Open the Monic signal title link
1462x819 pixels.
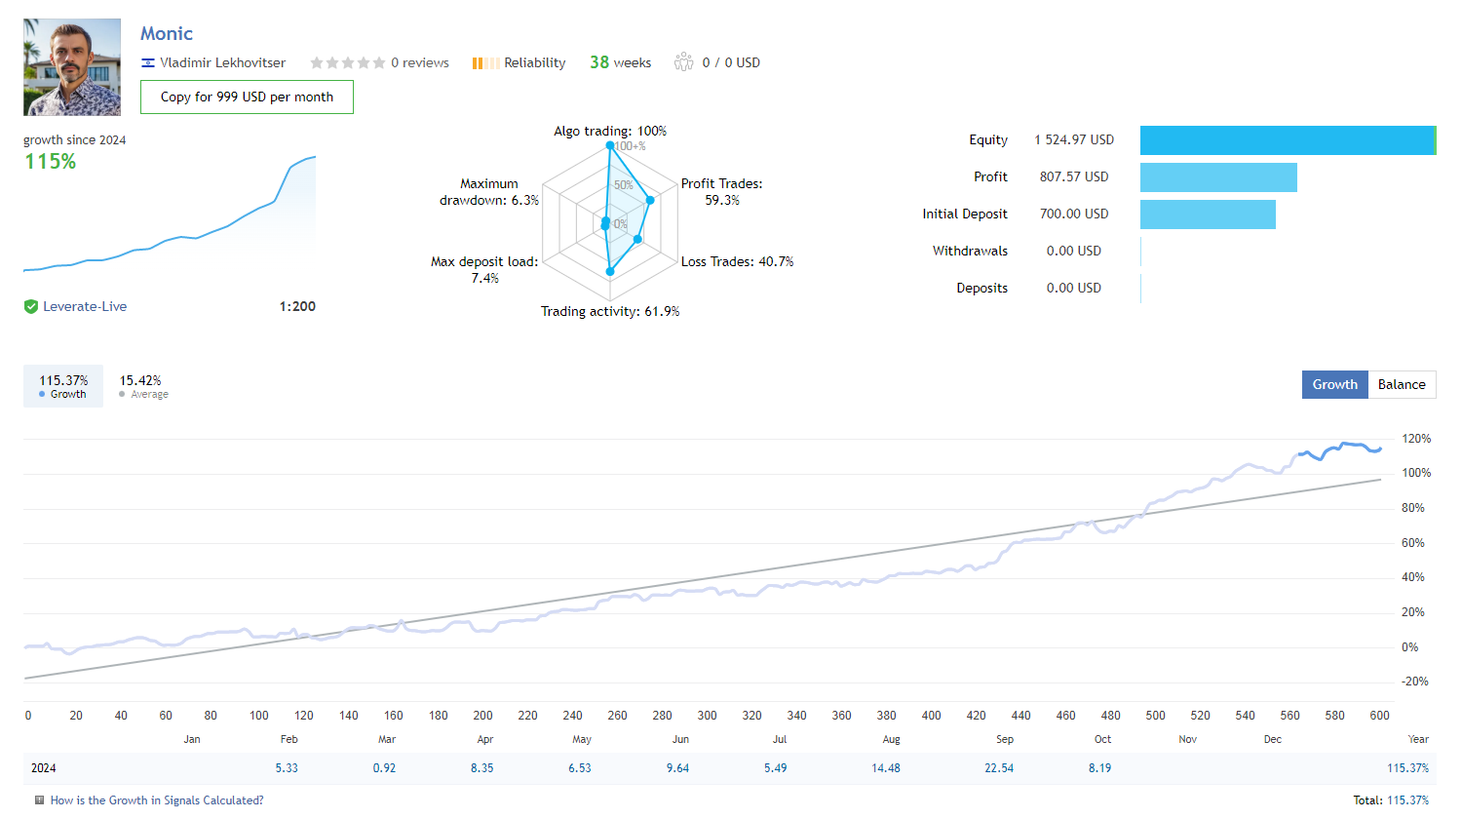(167, 33)
